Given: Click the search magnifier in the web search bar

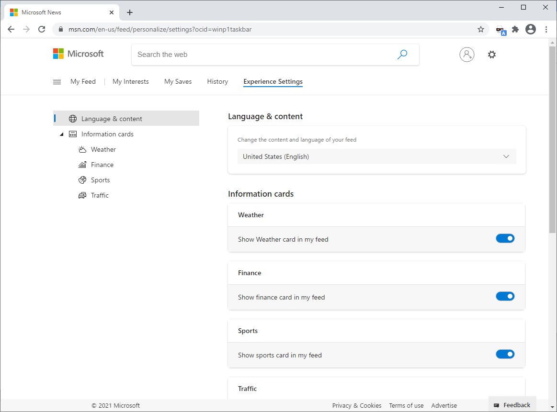Looking at the screenshot, I should point(402,54).
